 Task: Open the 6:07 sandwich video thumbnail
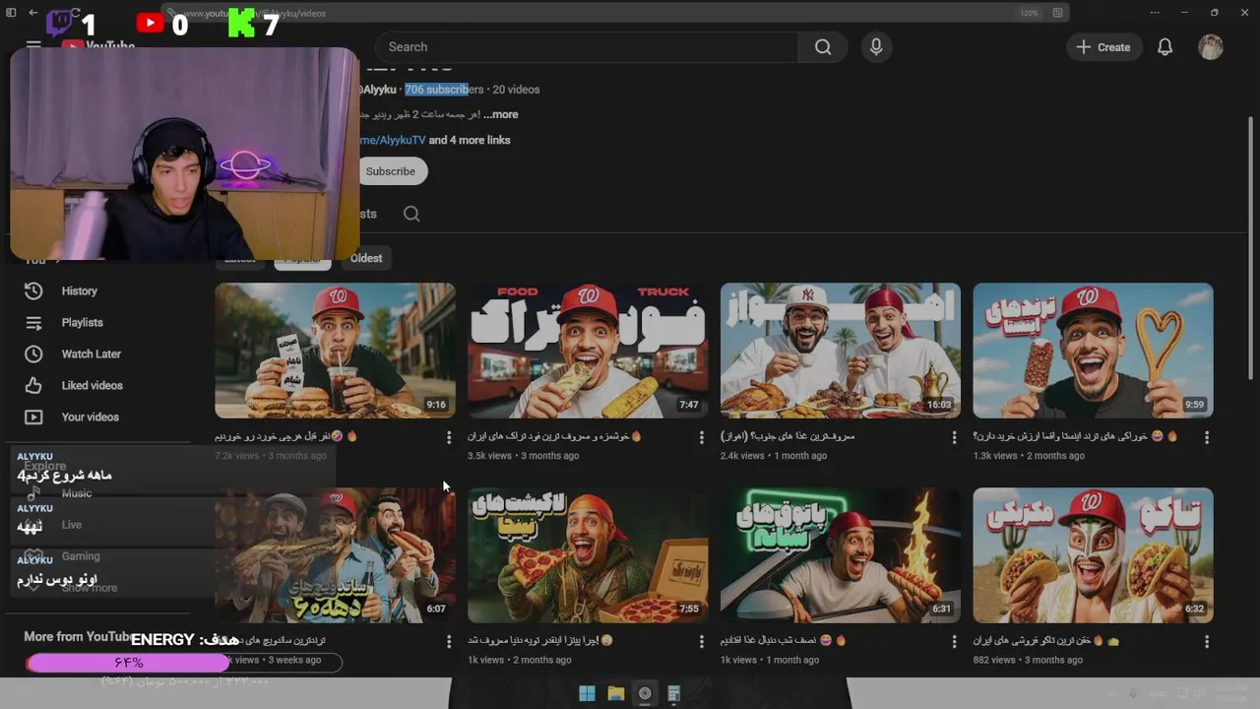335,555
